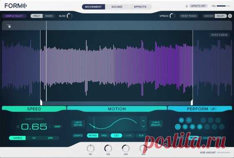Image resolution: width=234 pixels, height=158 pixels.
Task: Select next curve with the down chevron
Action: tap(143, 126)
